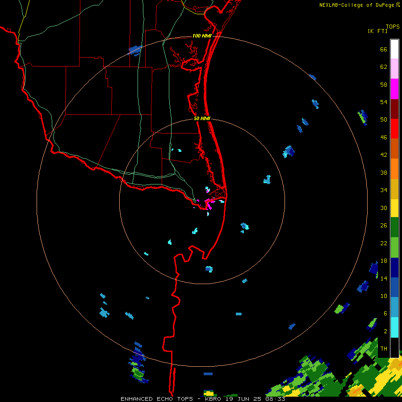Click the legend value '58'

click(384, 84)
